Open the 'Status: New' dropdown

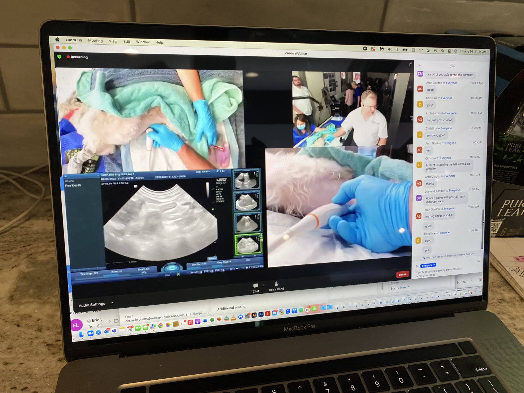point(404,288)
